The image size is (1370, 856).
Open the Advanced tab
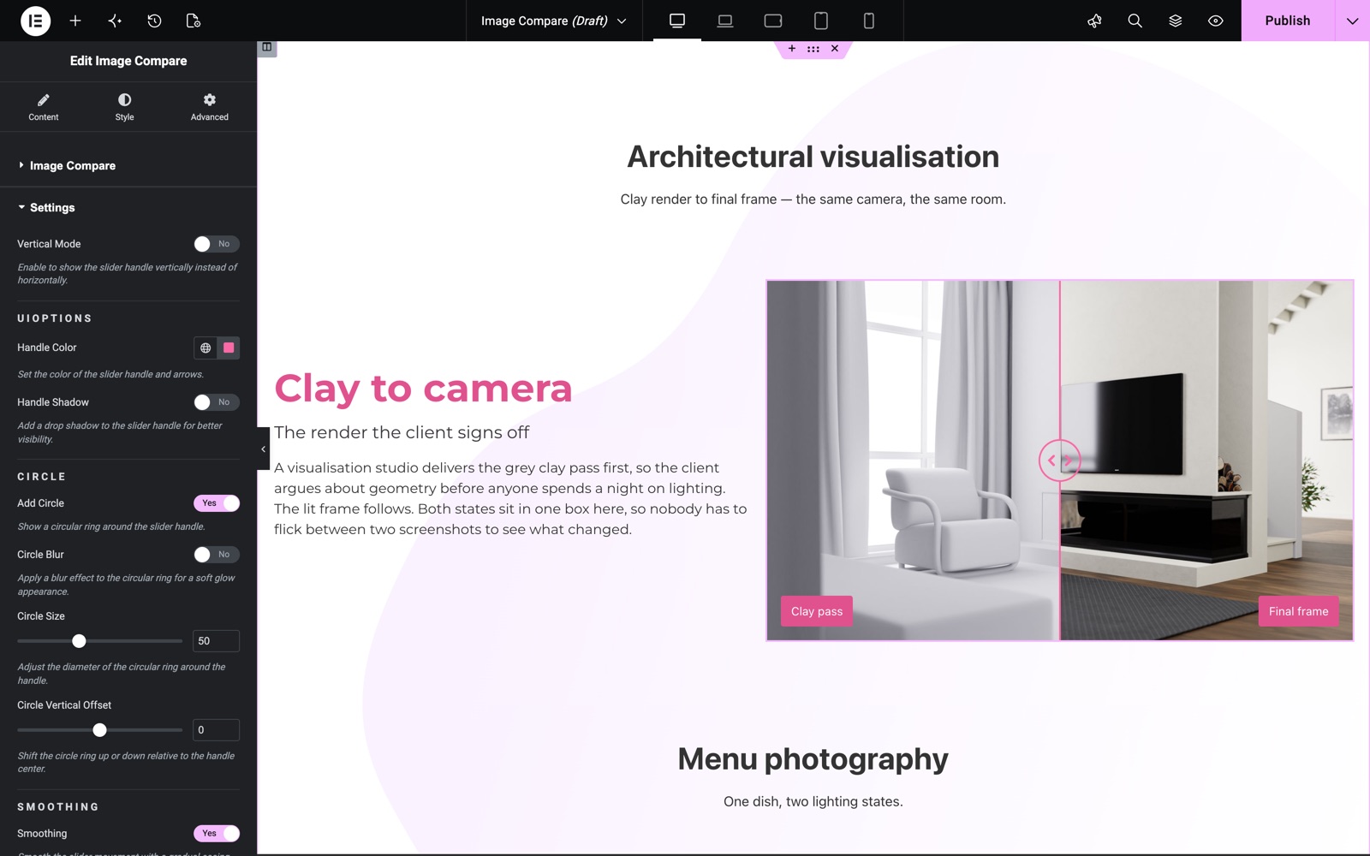click(x=210, y=107)
